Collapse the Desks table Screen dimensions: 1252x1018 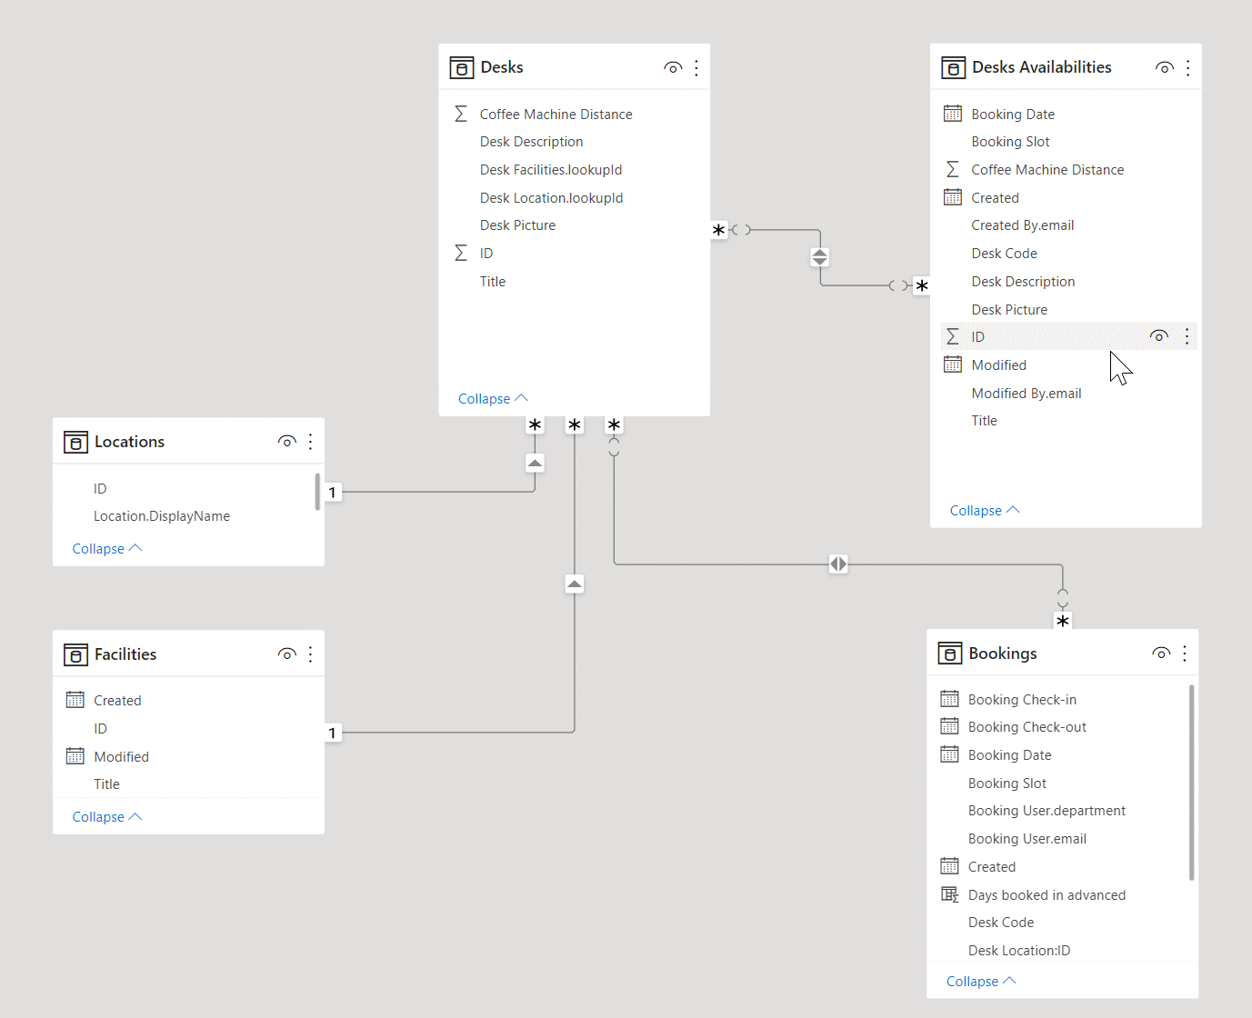click(493, 399)
